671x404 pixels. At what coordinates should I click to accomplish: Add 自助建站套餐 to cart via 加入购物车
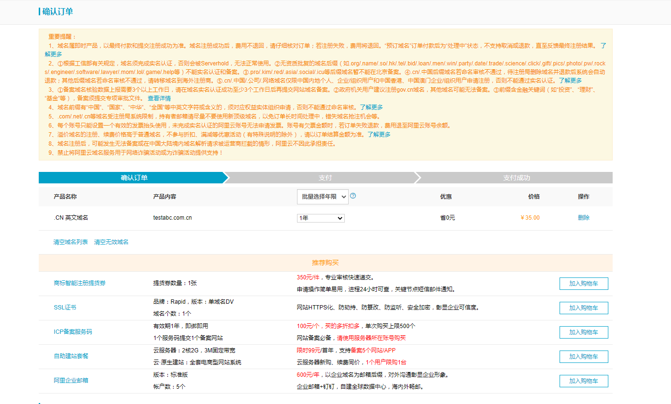pos(584,357)
